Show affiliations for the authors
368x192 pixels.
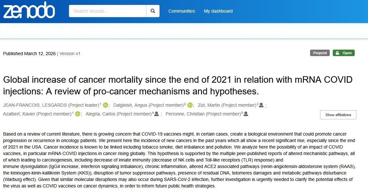tap(338, 115)
